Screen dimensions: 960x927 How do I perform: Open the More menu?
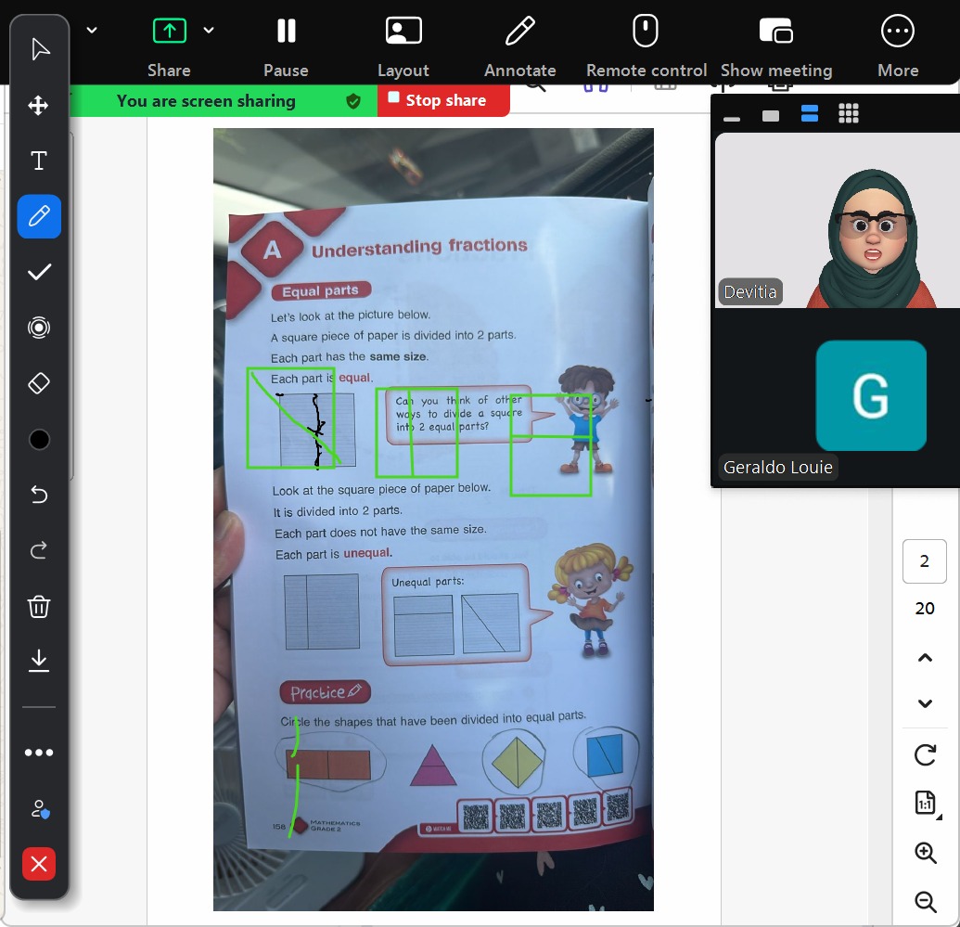click(898, 48)
